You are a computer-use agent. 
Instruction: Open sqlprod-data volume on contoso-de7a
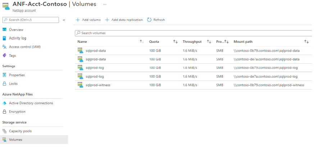pos(96,59)
